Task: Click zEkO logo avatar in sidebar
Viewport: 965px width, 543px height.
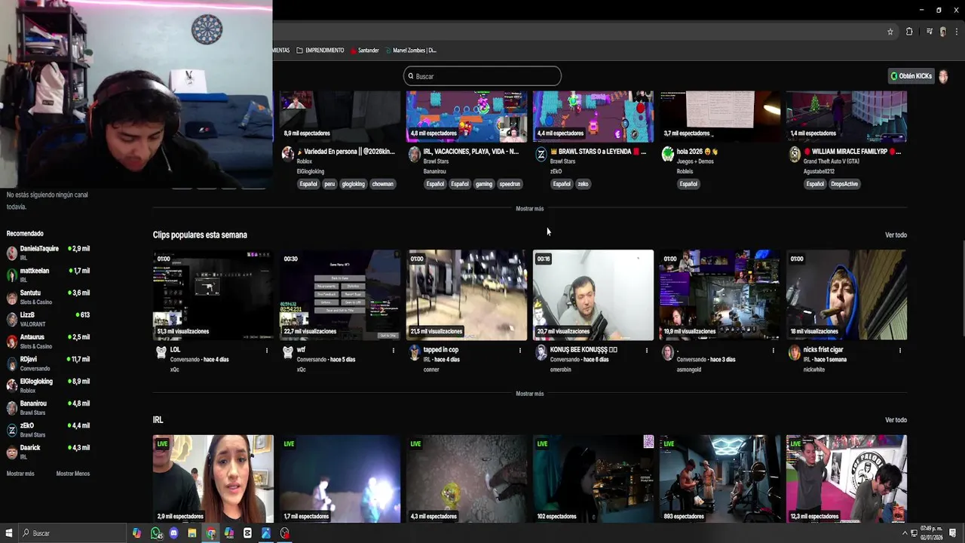Action: click(x=12, y=430)
